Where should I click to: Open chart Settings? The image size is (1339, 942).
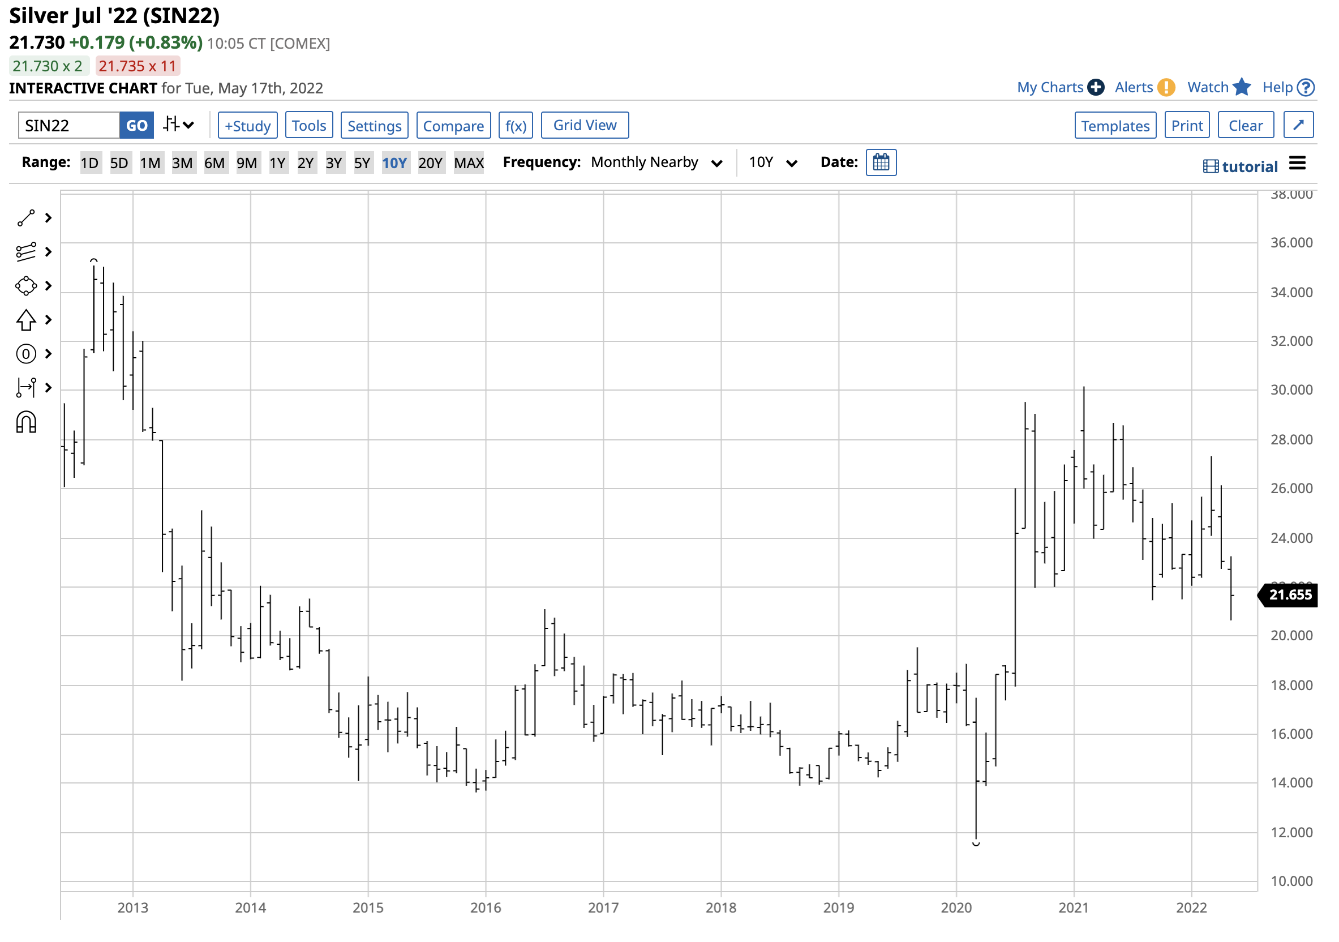(x=375, y=126)
